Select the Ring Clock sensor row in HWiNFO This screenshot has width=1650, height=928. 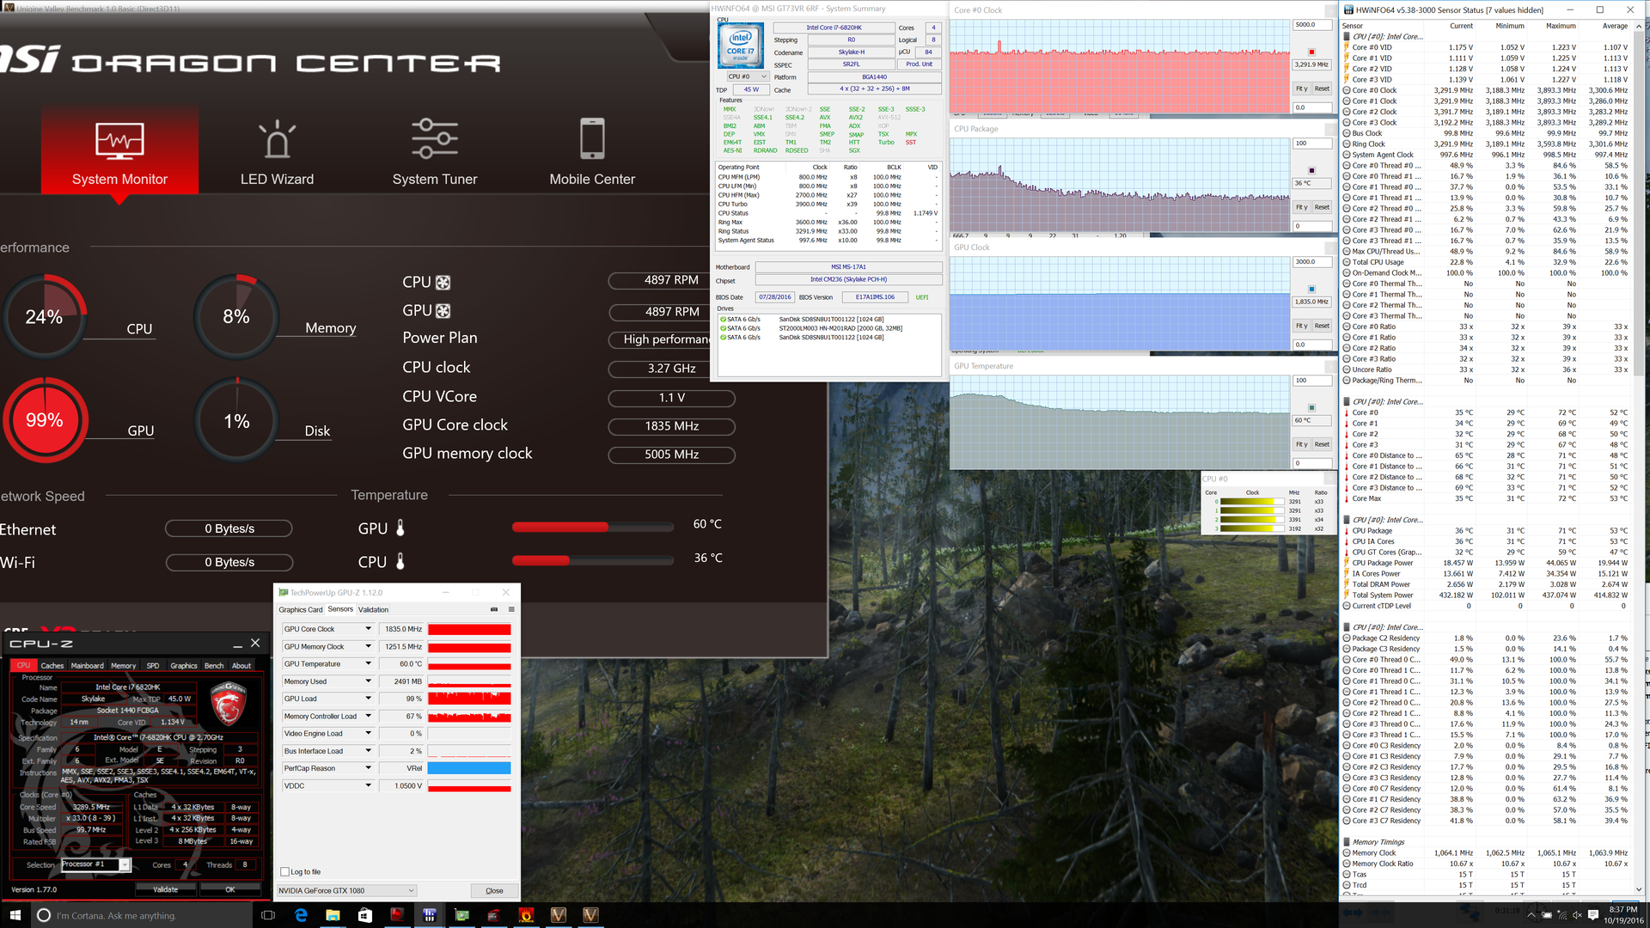[1488, 144]
